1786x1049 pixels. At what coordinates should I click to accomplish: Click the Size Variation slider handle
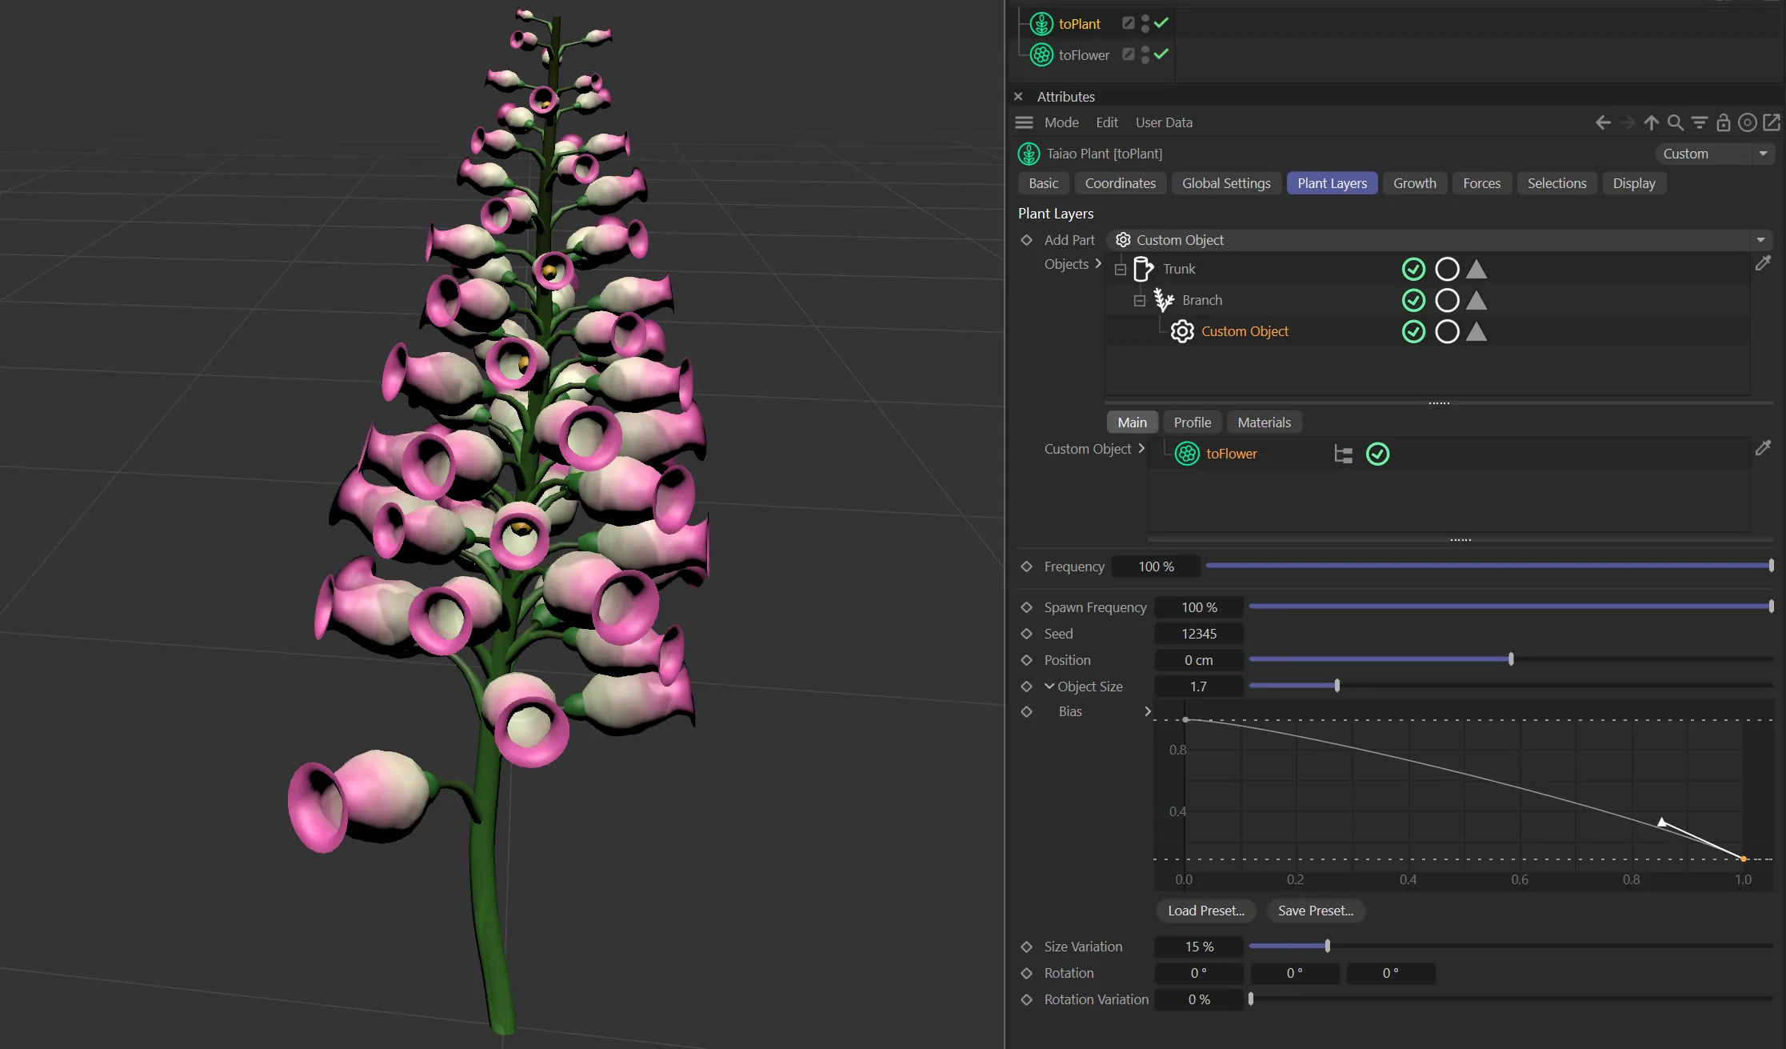coord(1328,947)
